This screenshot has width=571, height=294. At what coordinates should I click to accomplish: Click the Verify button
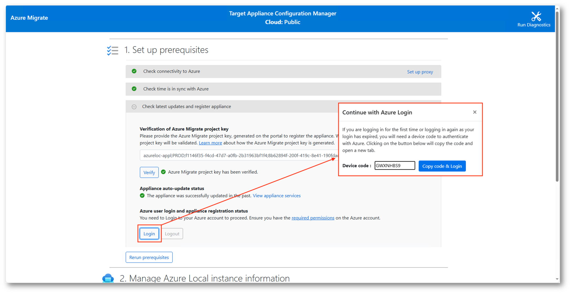pyautogui.click(x=149, y=173)
